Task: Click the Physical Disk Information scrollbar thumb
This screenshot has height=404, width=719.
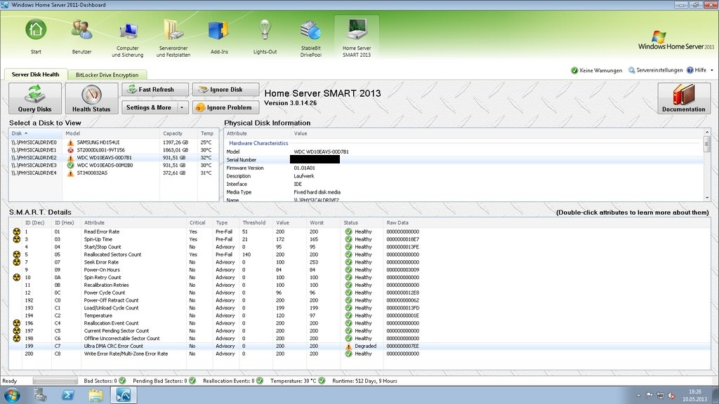Action: (x=707, y=144)
